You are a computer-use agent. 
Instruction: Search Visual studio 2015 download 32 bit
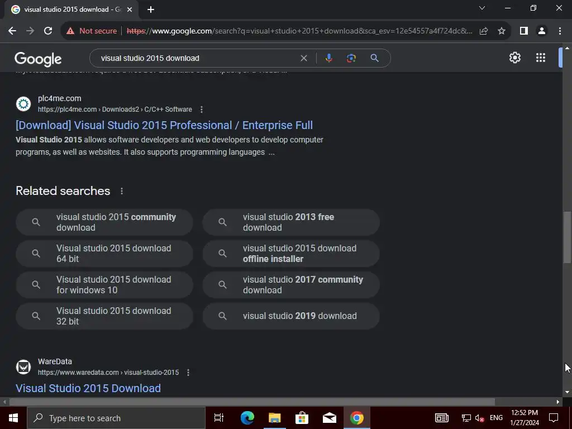click(104, 316)
